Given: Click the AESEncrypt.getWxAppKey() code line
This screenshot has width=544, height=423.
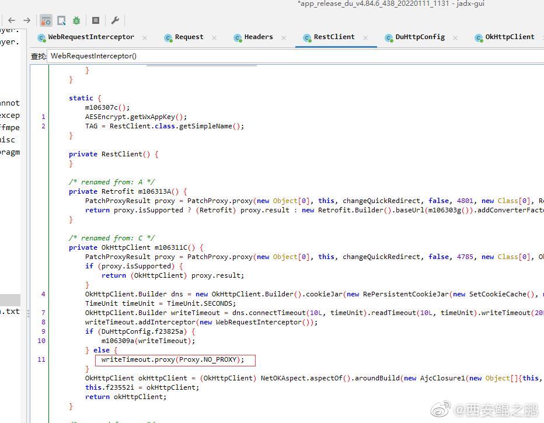Looking at the screenshot, I should tap(136, 117).
